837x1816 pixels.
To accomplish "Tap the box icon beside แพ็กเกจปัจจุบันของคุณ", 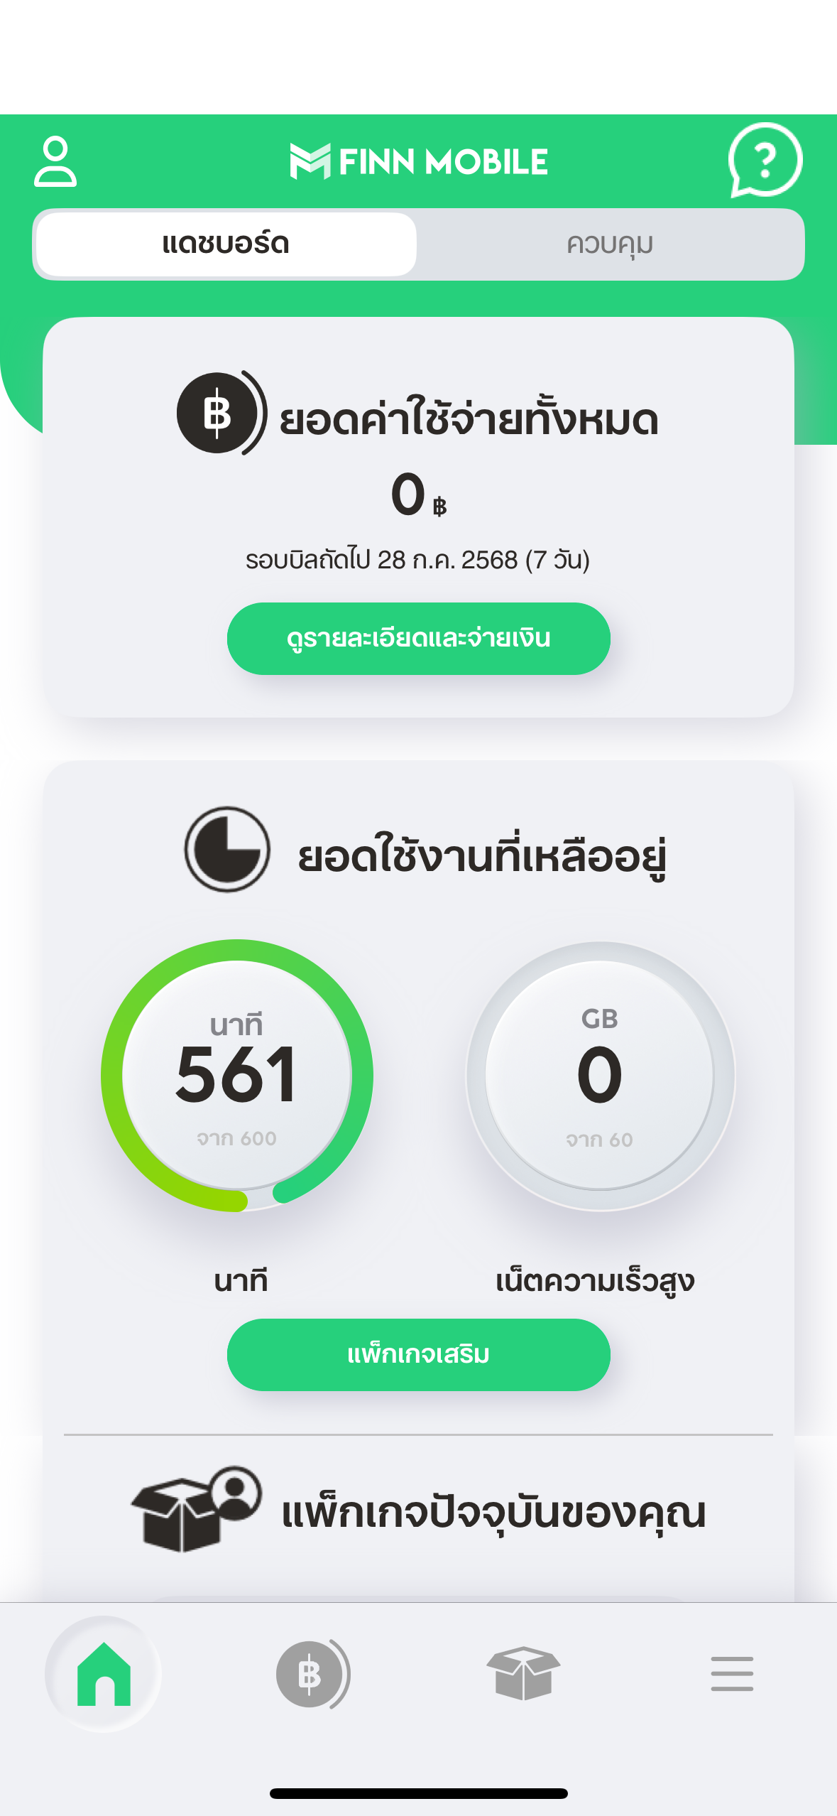I will (x=196, y=1510).
